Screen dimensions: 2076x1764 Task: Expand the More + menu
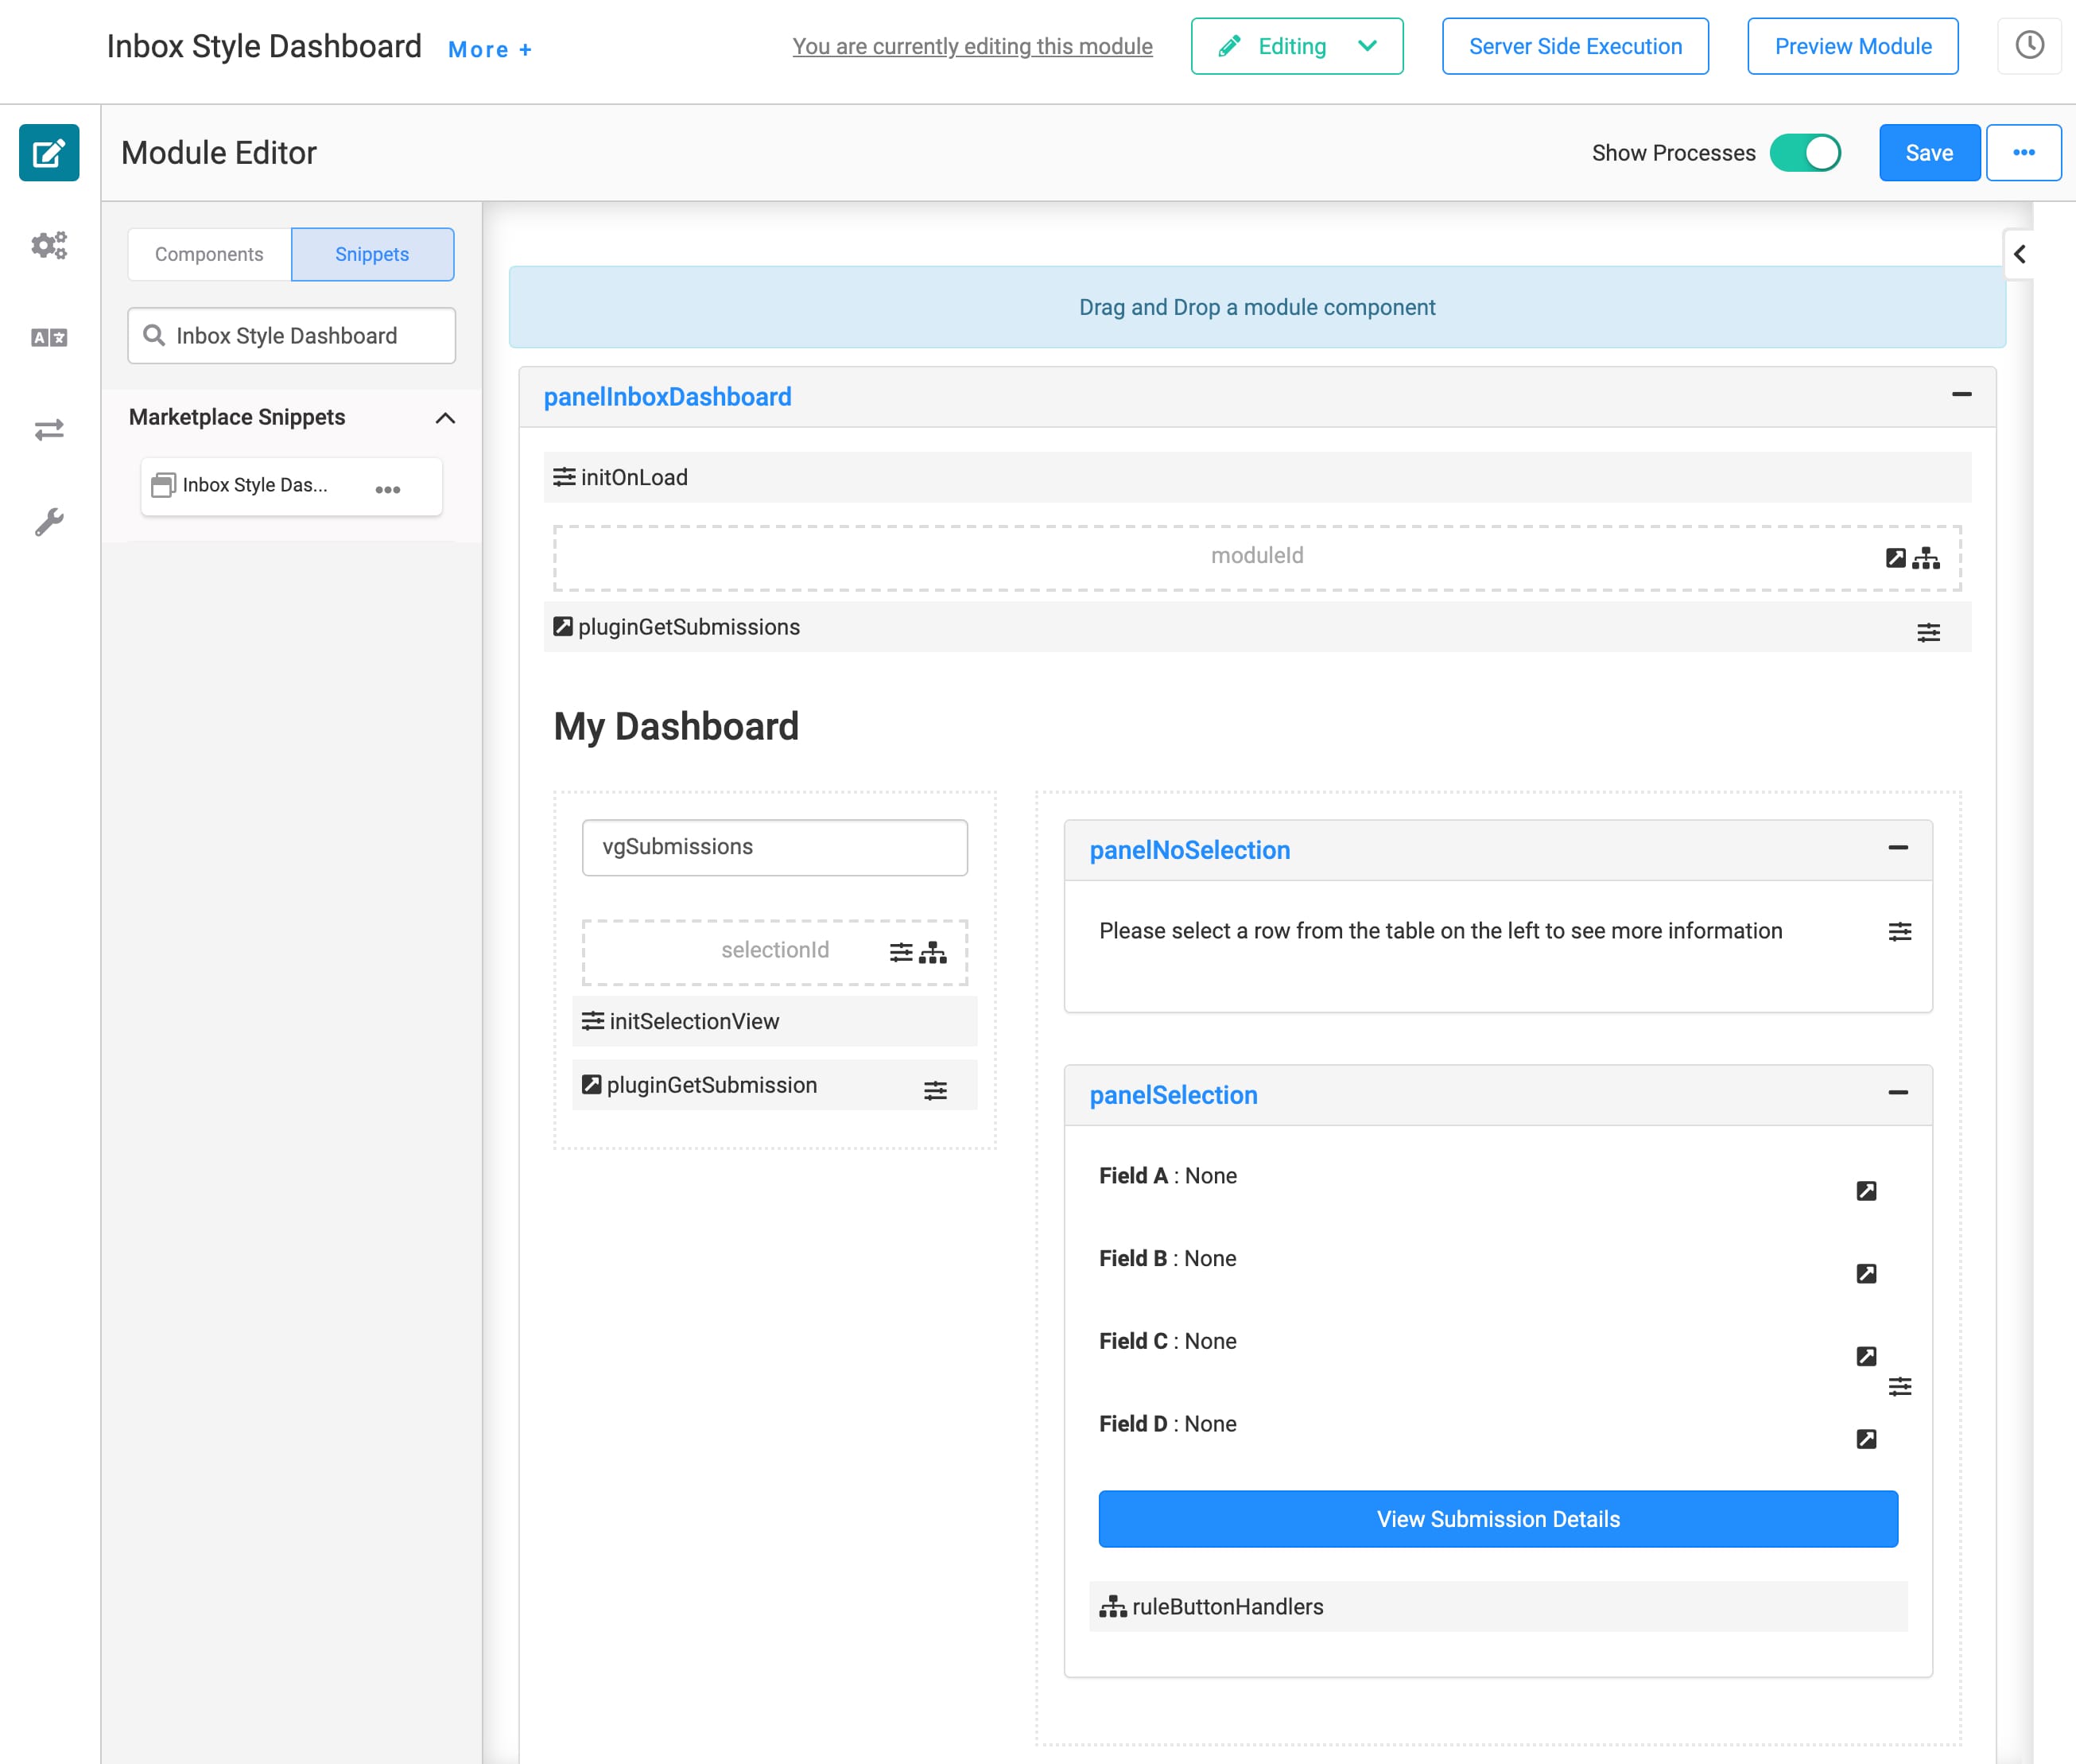(x=490, y=49)
